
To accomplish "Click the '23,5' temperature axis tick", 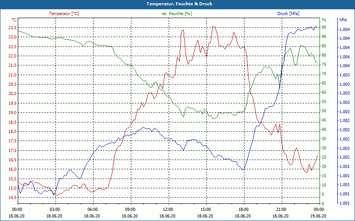I will pos(13,28).
